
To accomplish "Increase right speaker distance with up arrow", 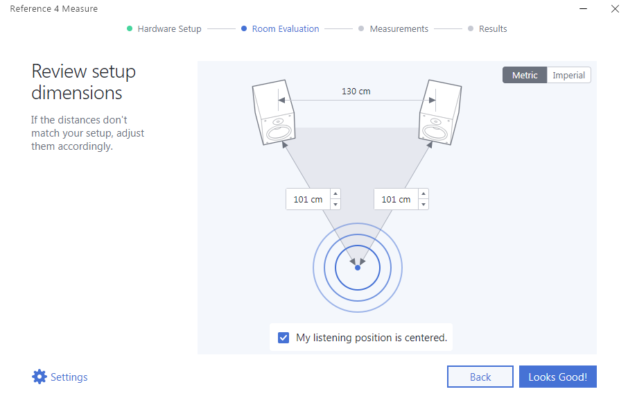I will tap(424, 194).
